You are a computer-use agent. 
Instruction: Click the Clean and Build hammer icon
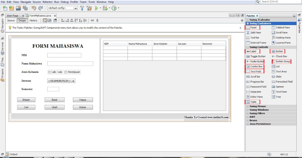click(x=89, y=8)
